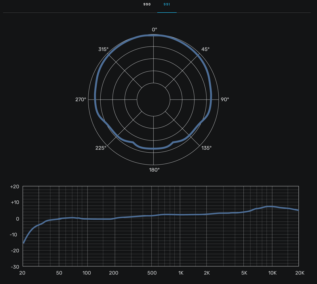Click the +10 dB axis label
Screen dimensions: 317x284
pyautogui.click(x=15, y=202)
